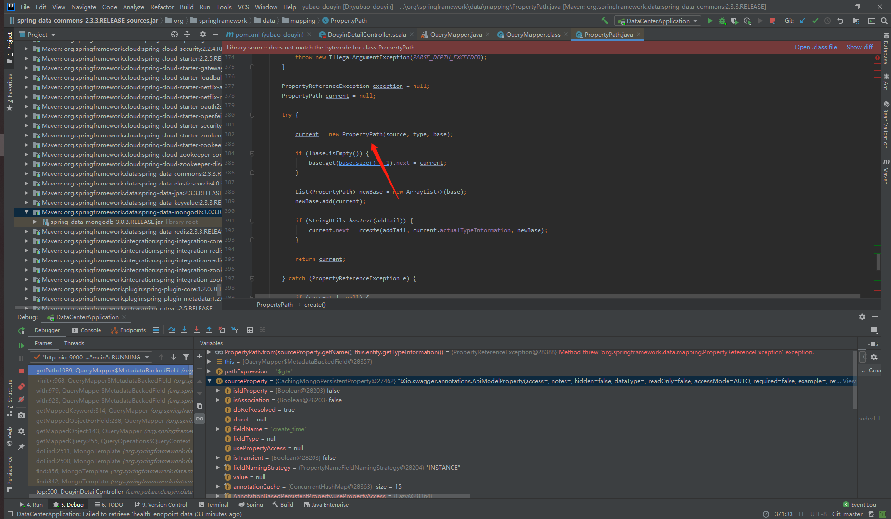Open the Refactor menu
891x519 pixels.
[x=162, y=7]
